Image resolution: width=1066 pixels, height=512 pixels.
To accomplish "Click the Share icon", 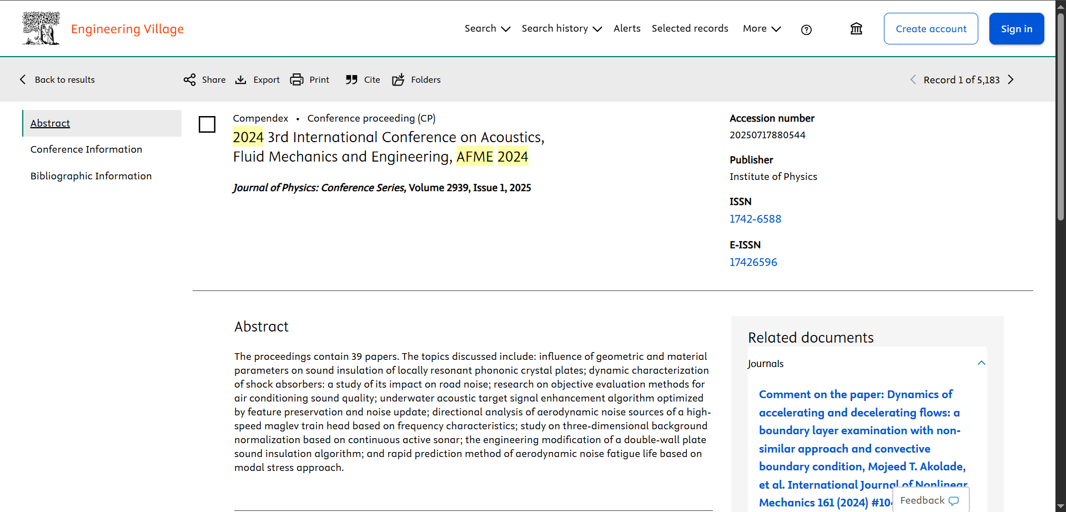I will pos(189,79).
